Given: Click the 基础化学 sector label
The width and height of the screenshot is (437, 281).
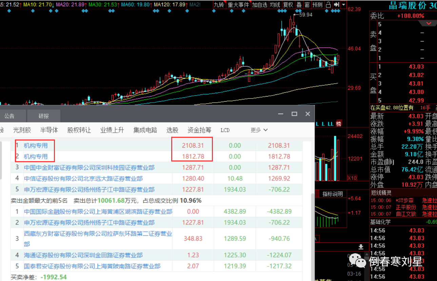Looking at the screenshot, I should pyautogui.click(x=381, y=222).
